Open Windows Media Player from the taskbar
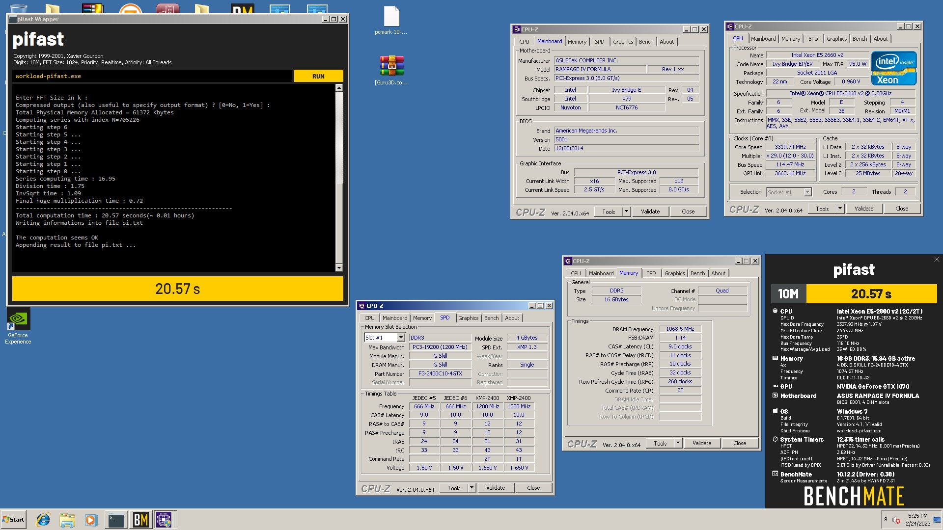Viewport: 943px width, 530px height. point(91,520)
